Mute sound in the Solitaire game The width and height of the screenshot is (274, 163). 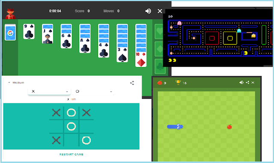coord(148,11)
